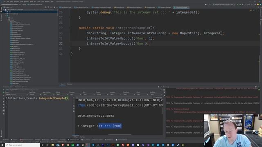Click the open file icon in Anonymous Apex sidebar

[x=4, y=102]
